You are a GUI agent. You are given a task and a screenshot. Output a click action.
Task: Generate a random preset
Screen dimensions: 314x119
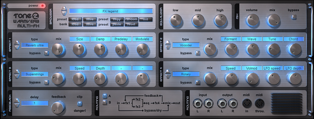coord(131,20)
